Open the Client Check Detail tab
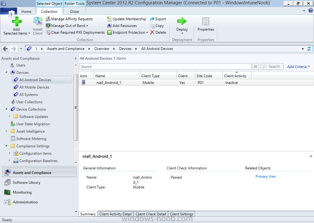 151,214
